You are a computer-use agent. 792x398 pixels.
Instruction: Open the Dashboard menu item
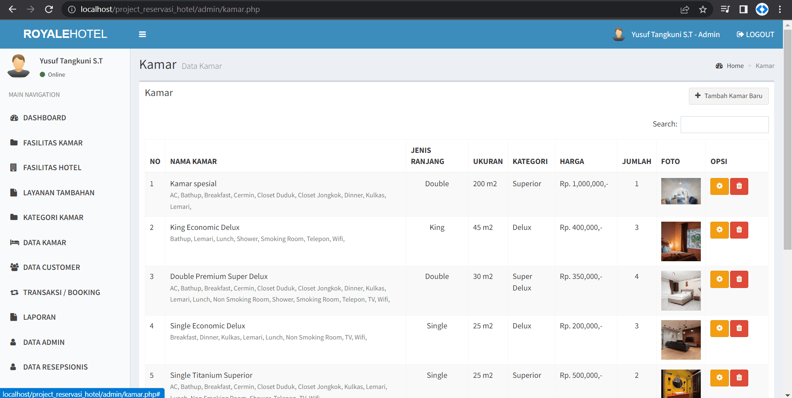(x=45, y=118)
